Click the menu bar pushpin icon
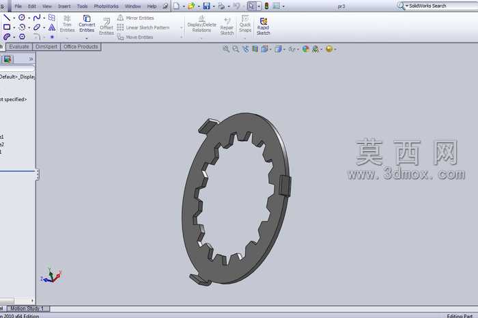Viewport: 478px width, 318px height. pyautogui.click(x=165, y=5)
